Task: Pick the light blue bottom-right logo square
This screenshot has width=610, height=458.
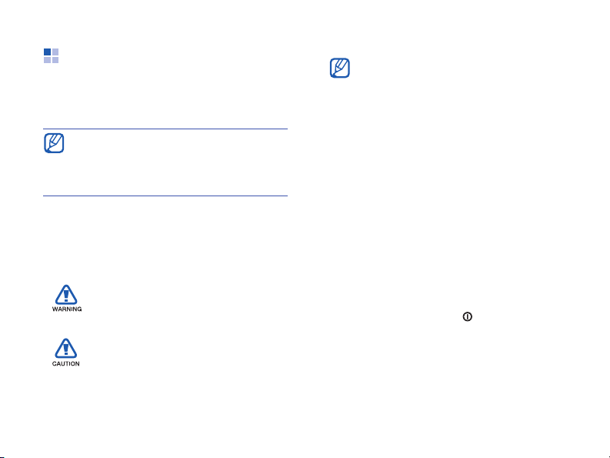Action: pos(55,60)
